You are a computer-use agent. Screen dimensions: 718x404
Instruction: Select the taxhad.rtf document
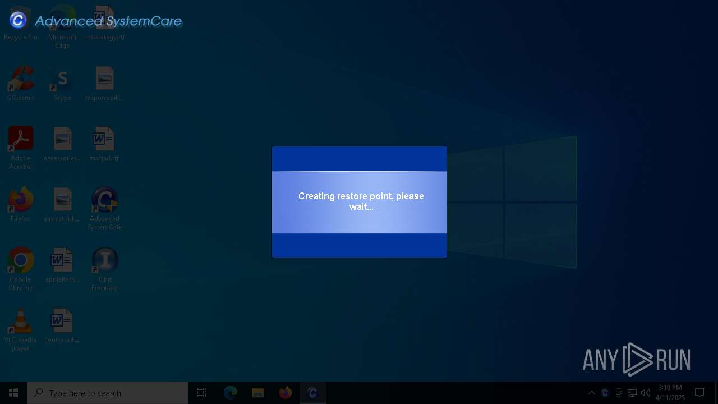105,144
